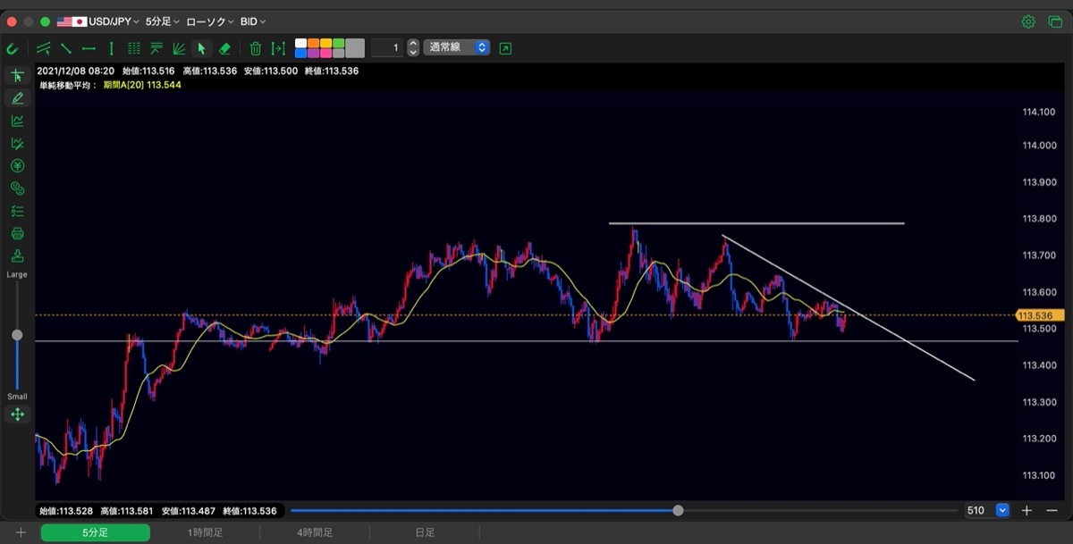Open the ローソク chart type dropdown

(x=210, y=21)
